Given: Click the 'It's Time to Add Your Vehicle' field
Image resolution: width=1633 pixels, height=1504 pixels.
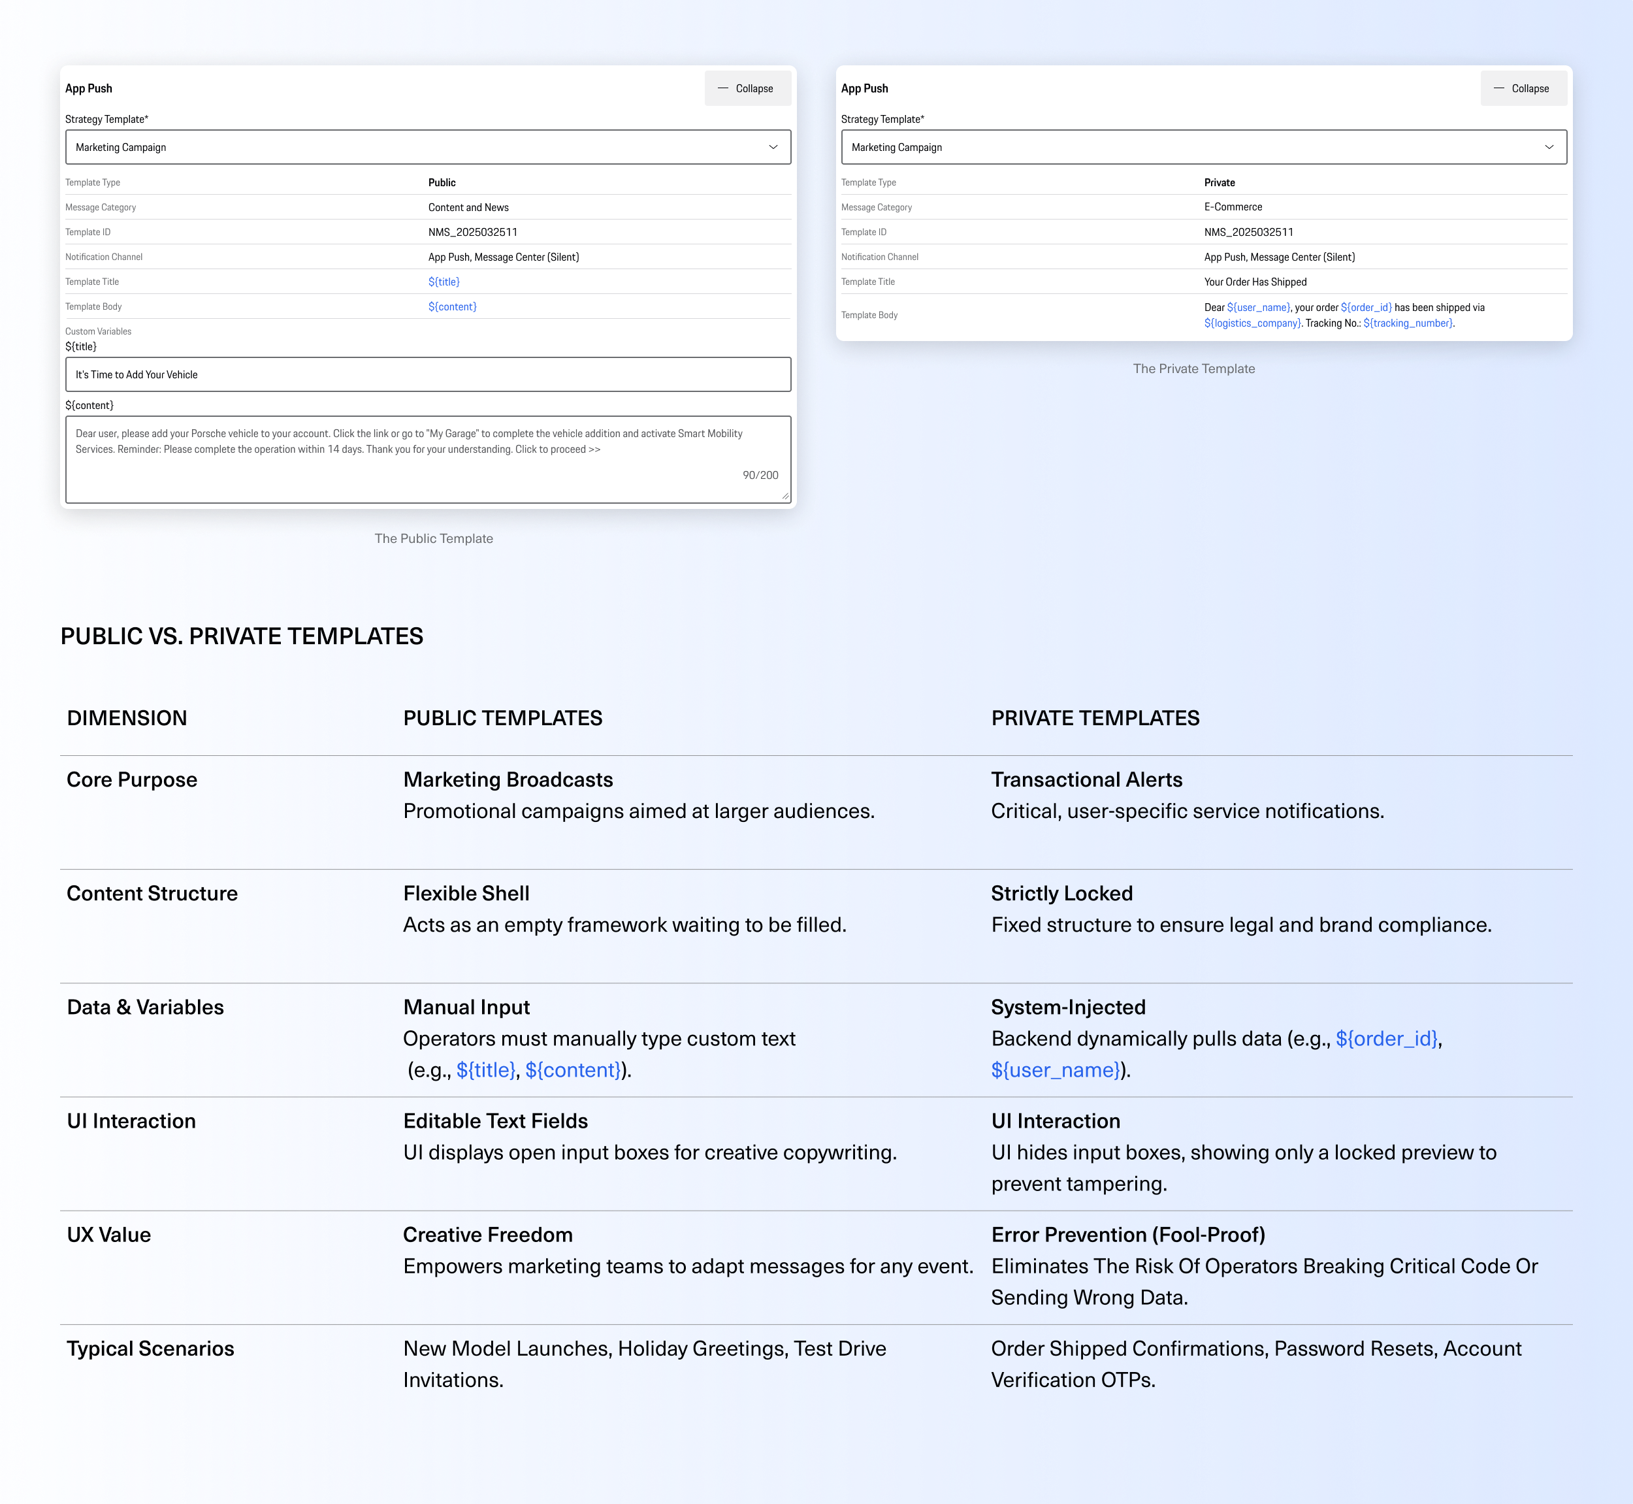Looking at the screenshot, I should (427, 374).
